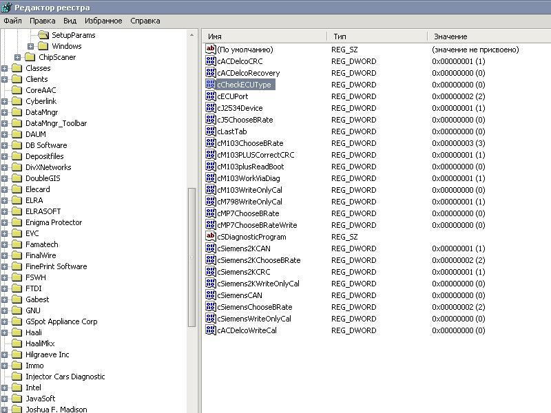Click the cLastTab DWORD icon
Screen dimensions: 551x413
tap(211, 131)
